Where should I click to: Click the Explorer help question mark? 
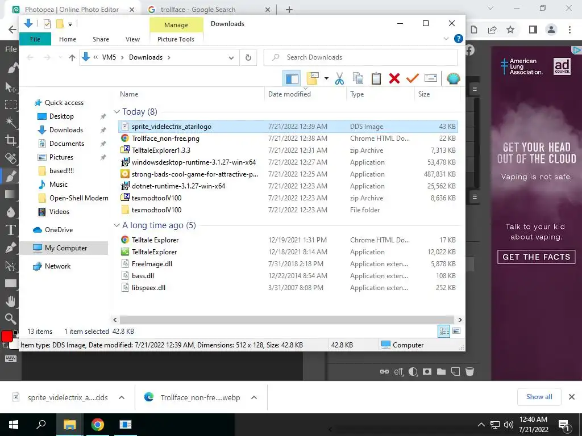click(x=459, y=39)
